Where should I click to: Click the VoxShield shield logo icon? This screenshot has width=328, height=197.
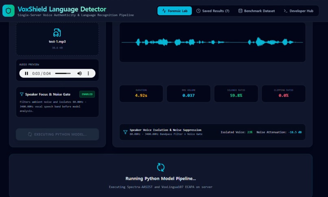(x=9, y=11)
